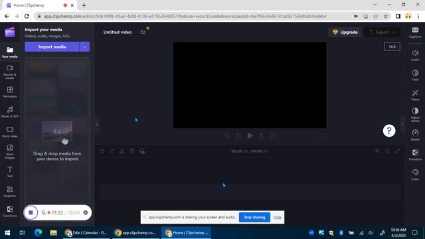Open the Templates sidebar tab
The height and width of the screenshot is (239, 425).
(x=10, y=92)
